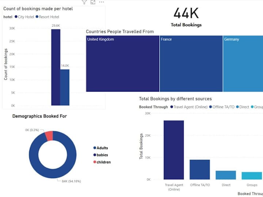This screenshot has width=263, height=197.
Task: Select the United Kingdom treemap tile
Action: 123,63
